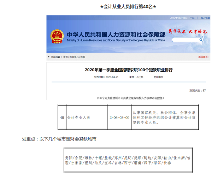This screenshot has width=212, height=174.
Task: Click the city list box starting 贵阳/合肥
Action: [128, 160]
